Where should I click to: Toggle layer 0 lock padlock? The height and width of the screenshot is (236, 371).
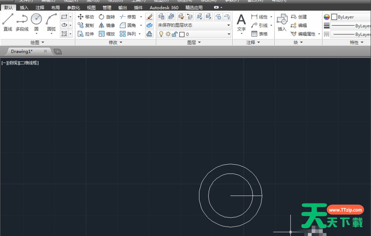(175, 34)
